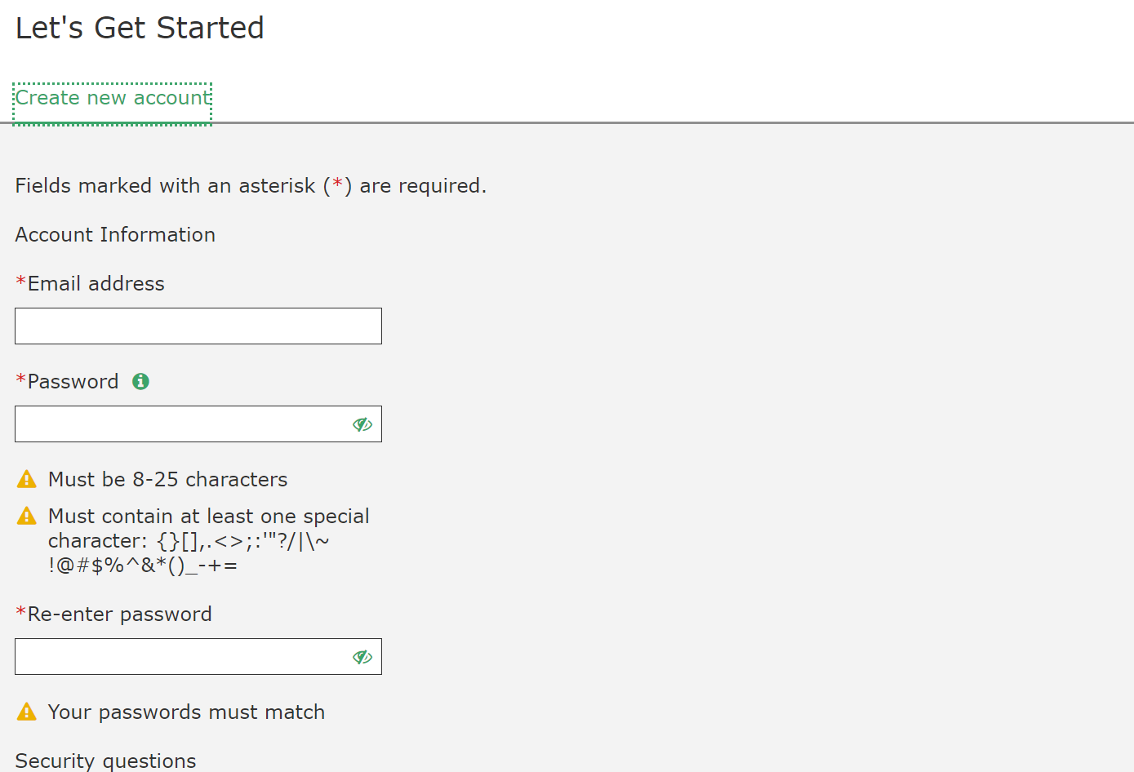This screenshot has height=772, width=1134.
Task: Click the required fields asterisk notice
Action: click(x=251, y=186)
